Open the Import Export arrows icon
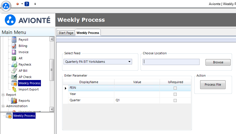 pyautogui.click(x=14, y=89)
